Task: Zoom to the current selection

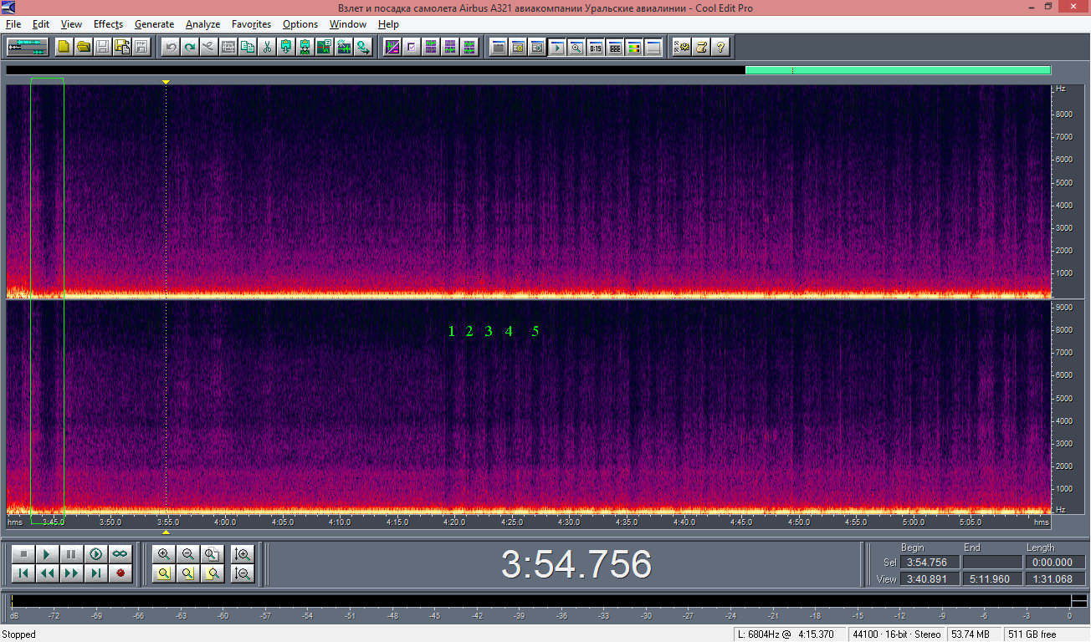Action: [164, 573]
